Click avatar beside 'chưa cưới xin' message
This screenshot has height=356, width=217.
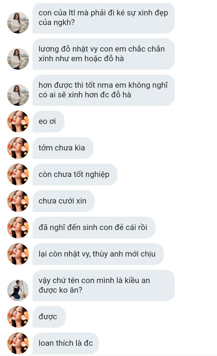pyautogui.click(x=18, y=201)
